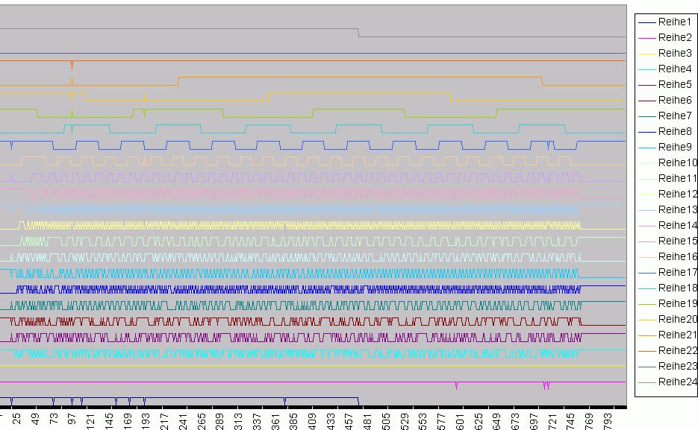Choose the Reihe24 legend entry
Image resolution: width=698 pixels, height=430 pixels.
667,382
